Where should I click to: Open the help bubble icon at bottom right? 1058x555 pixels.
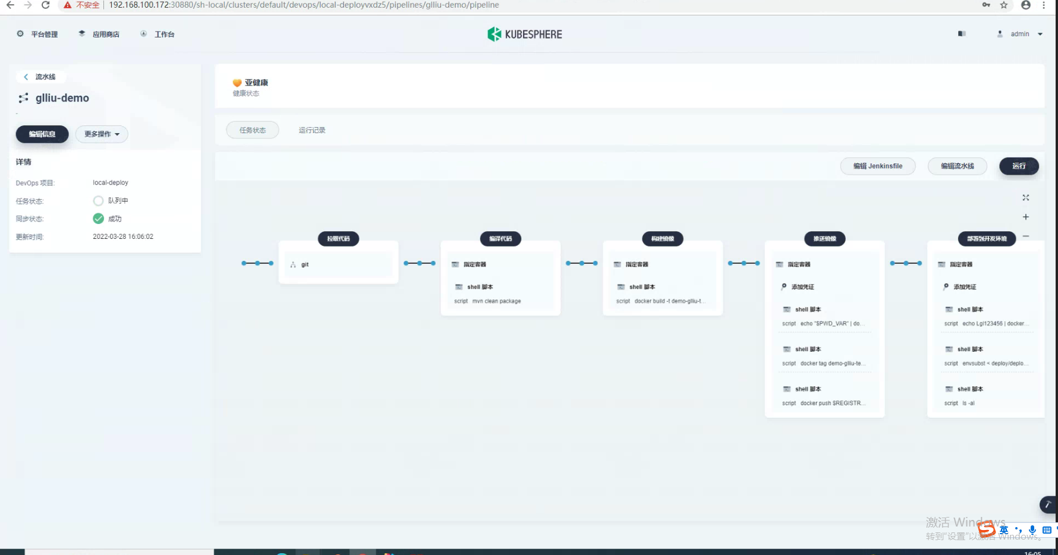[1047, 504]
